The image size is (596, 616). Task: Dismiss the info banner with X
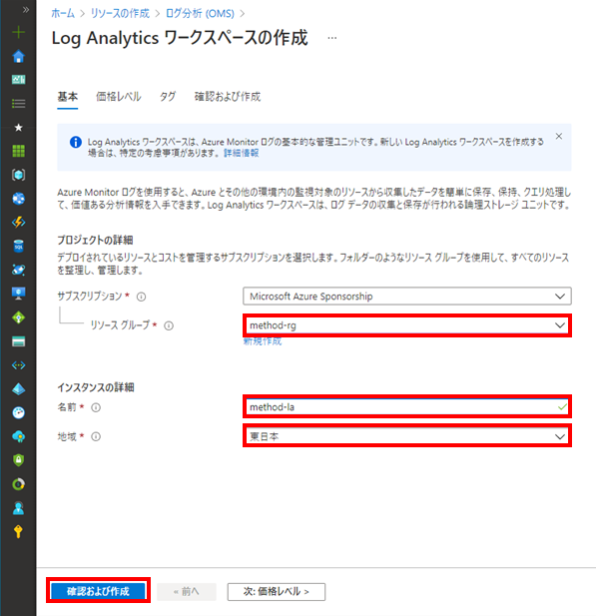[559, 137]
